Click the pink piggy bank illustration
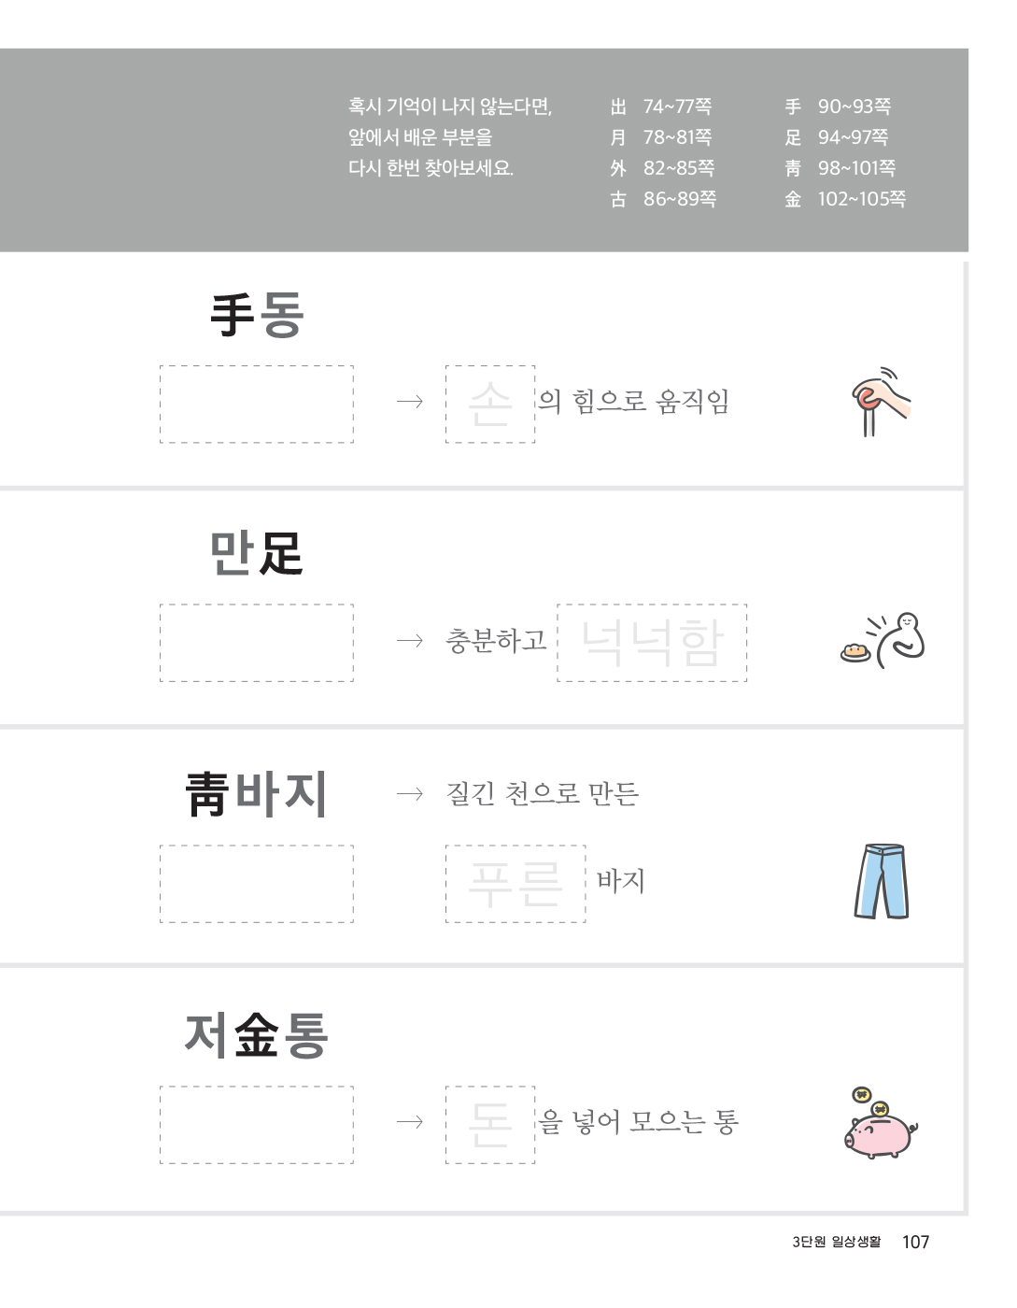 [880, 1124]
